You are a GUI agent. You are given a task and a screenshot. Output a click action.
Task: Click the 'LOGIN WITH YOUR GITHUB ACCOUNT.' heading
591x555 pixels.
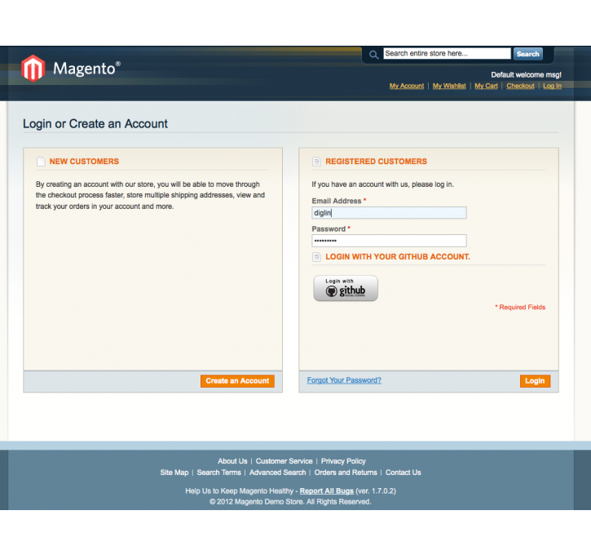pyautogui.click(x=398, y=257)
